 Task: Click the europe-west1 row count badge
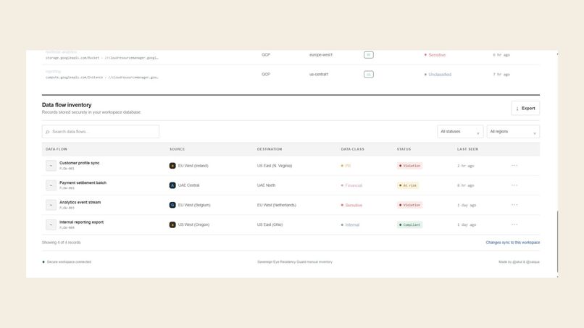coord(368,55)
